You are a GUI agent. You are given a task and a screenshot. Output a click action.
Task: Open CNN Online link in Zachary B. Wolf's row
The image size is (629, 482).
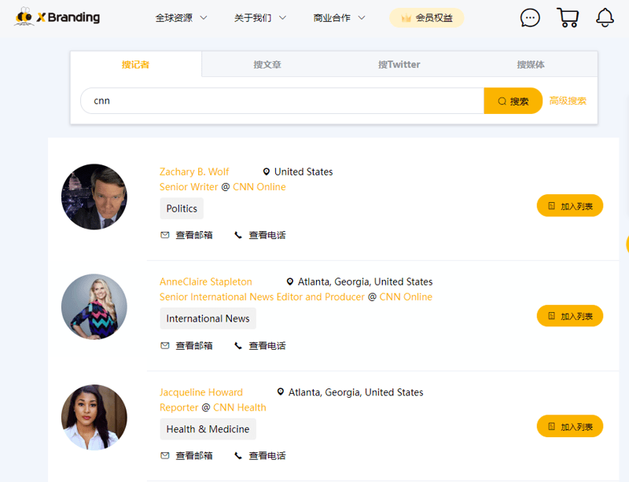259,187
